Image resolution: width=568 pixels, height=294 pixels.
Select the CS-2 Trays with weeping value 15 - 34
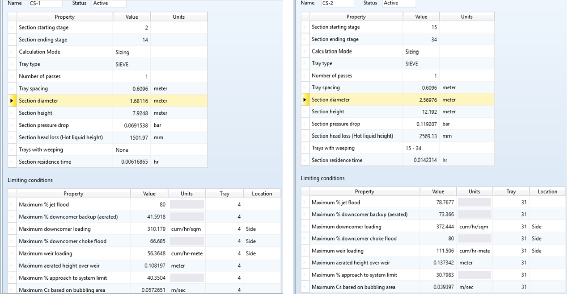[421, 148]
